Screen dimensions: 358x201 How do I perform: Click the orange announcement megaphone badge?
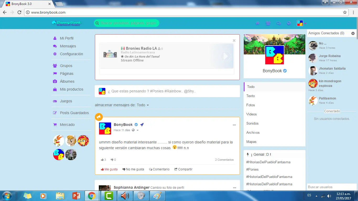(x=99, y=117)
